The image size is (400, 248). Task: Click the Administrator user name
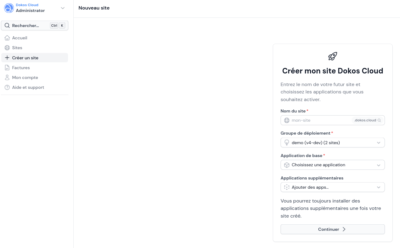click(30, 10)
